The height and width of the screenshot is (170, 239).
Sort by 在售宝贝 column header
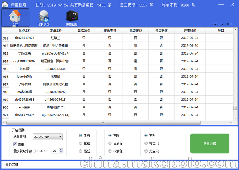pos(110,31)
